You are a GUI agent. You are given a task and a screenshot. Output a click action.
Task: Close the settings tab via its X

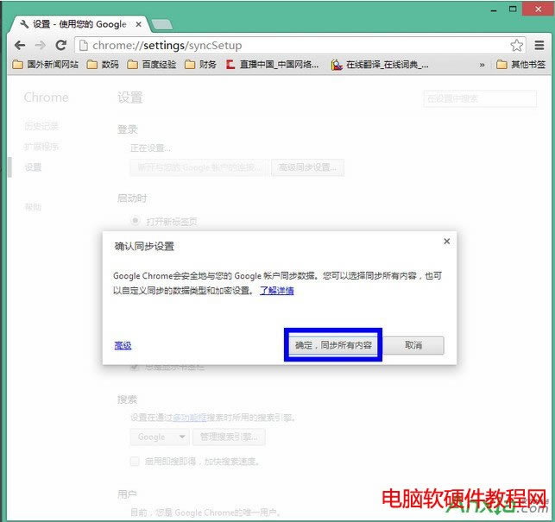point(138,24)
